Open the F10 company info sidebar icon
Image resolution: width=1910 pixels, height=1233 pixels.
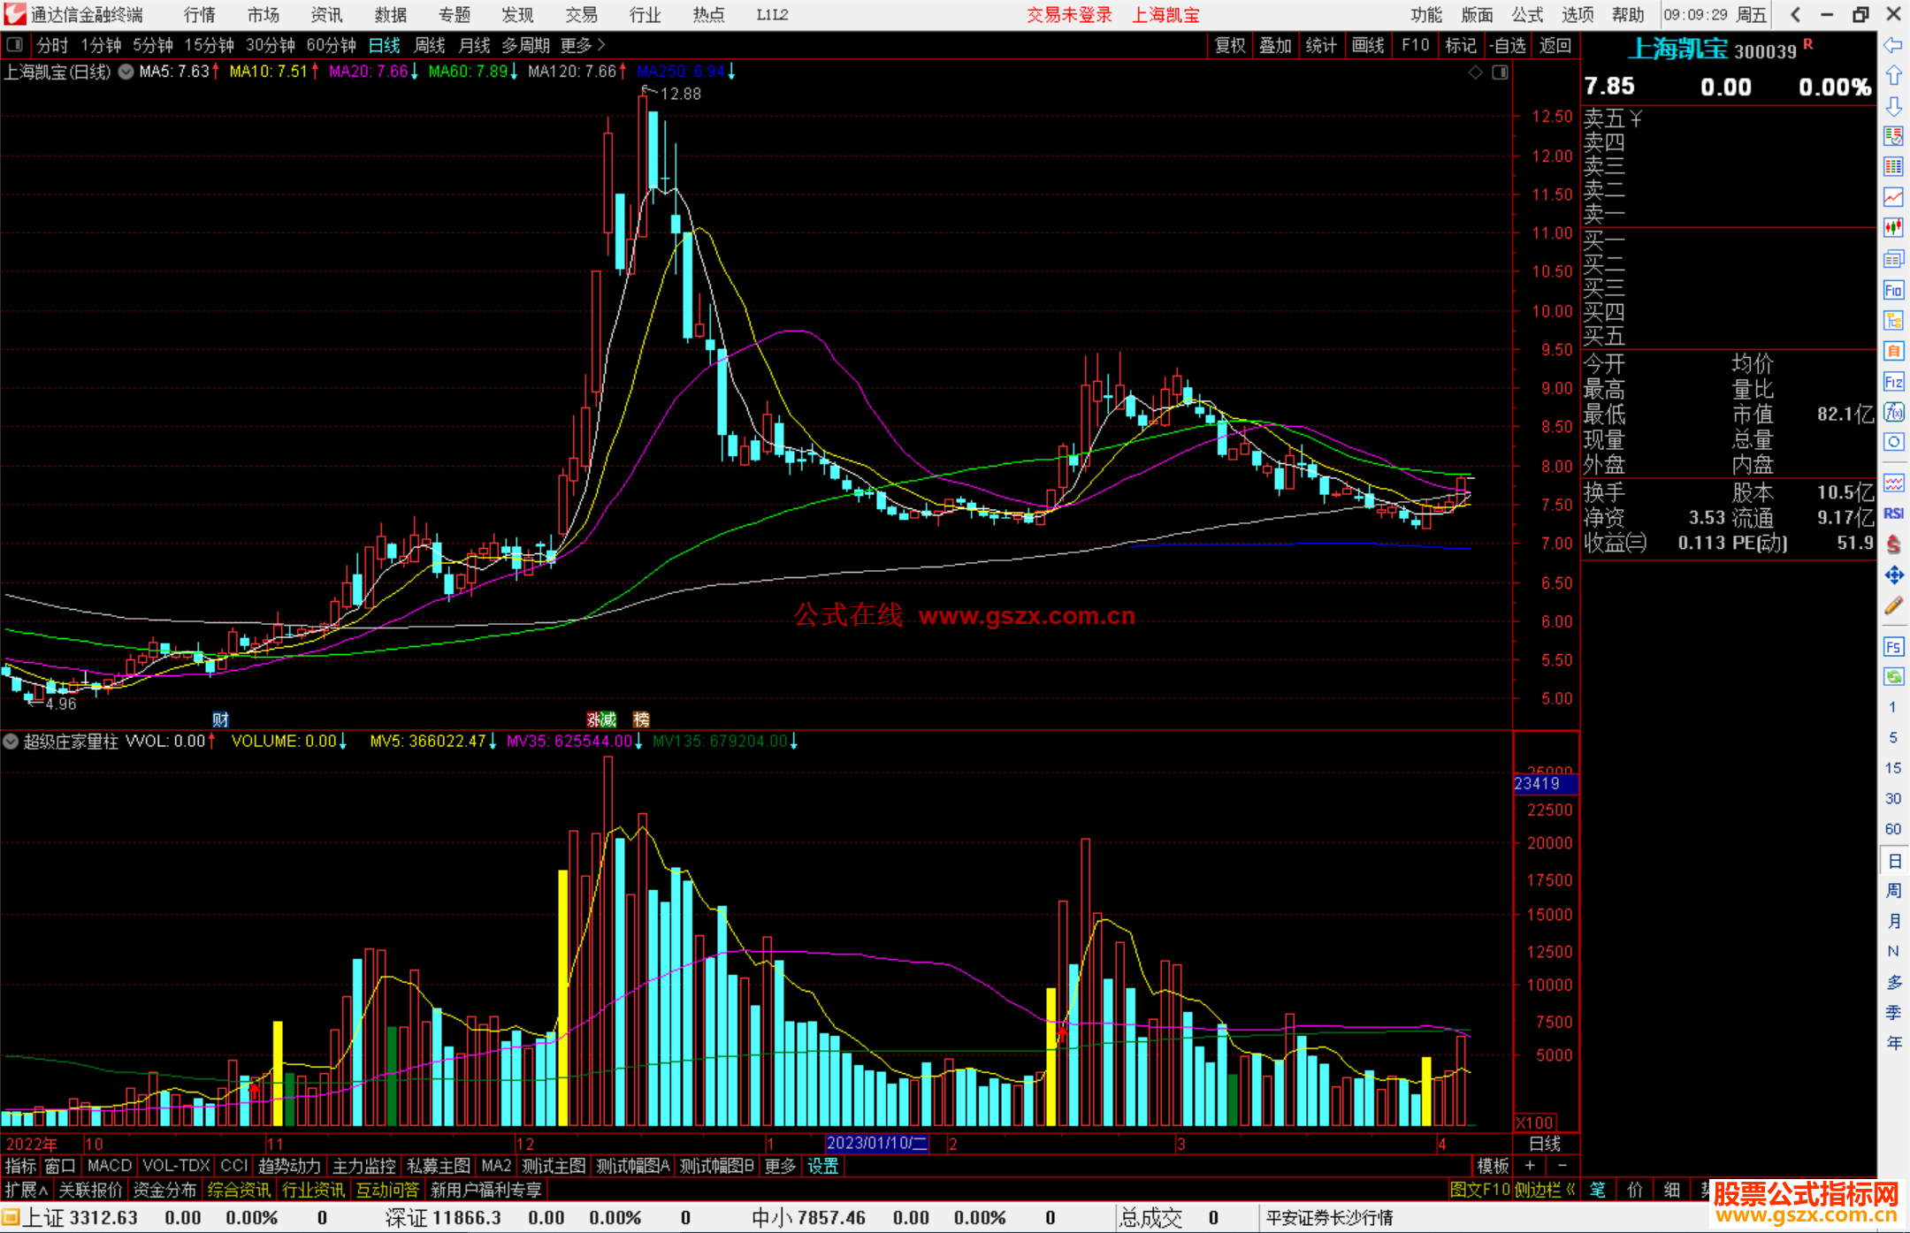tap(1893, 290)
